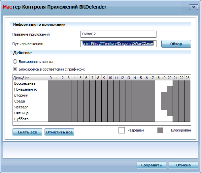Viewport: 201px width, 173px height.
Task: Toggle Понедельник hour 18 cell
Action: tap(158, 89)
